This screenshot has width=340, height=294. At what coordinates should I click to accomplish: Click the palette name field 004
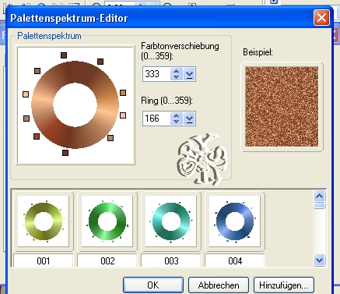pos(235,260)
